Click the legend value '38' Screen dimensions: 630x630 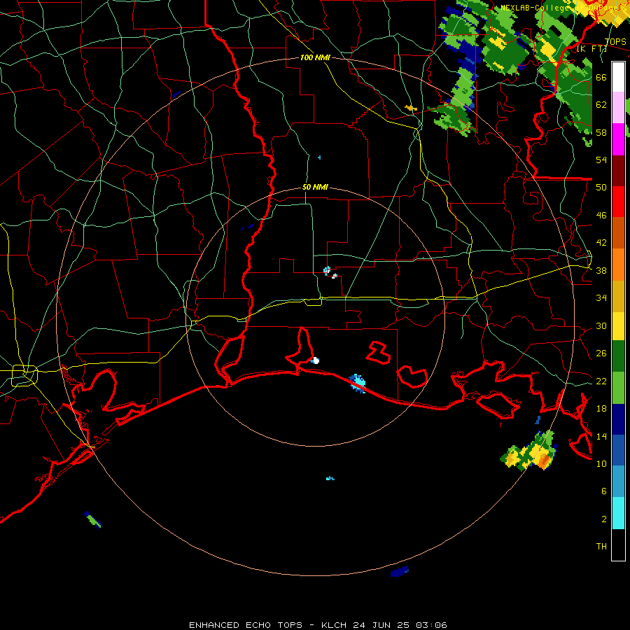click(601, 270)
